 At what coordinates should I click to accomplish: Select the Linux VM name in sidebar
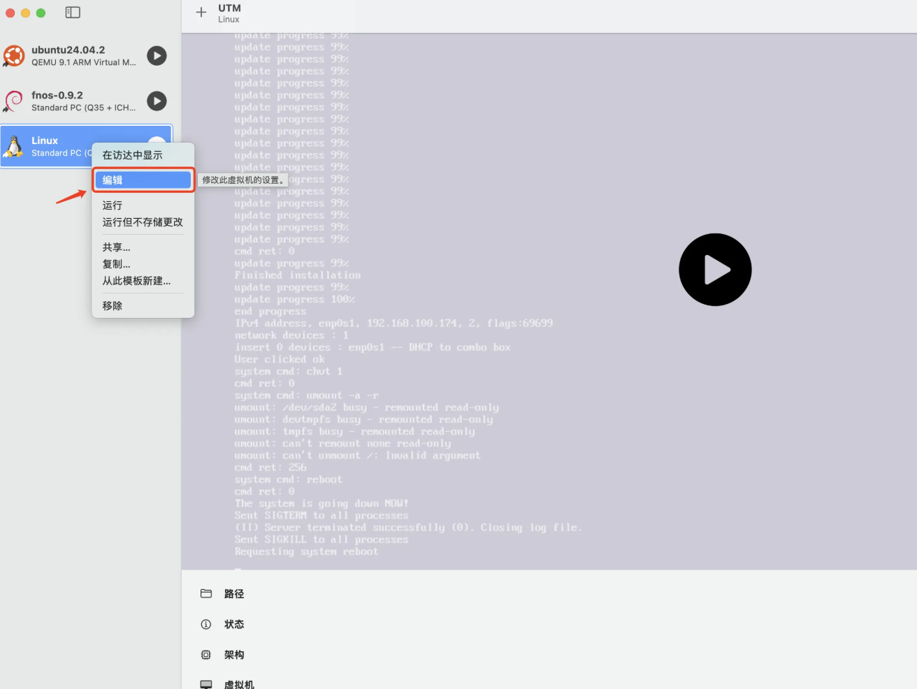point(45,141)
